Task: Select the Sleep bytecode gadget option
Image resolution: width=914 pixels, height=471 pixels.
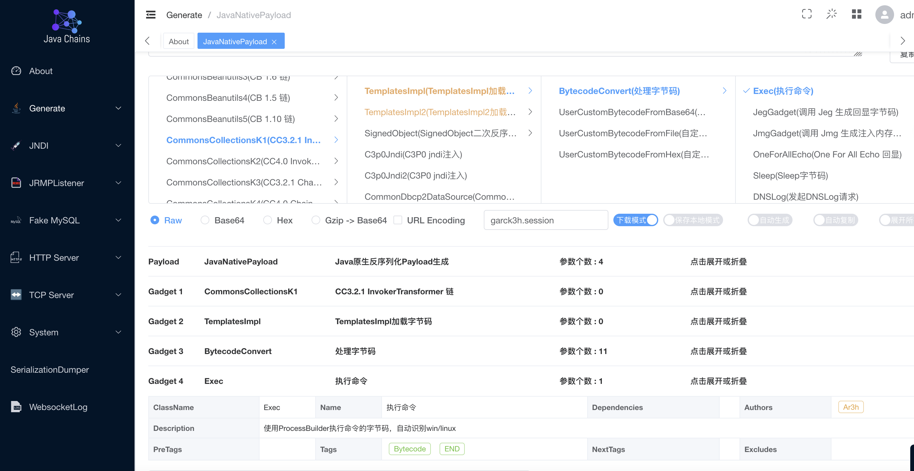Action: (x=790, y=175)
